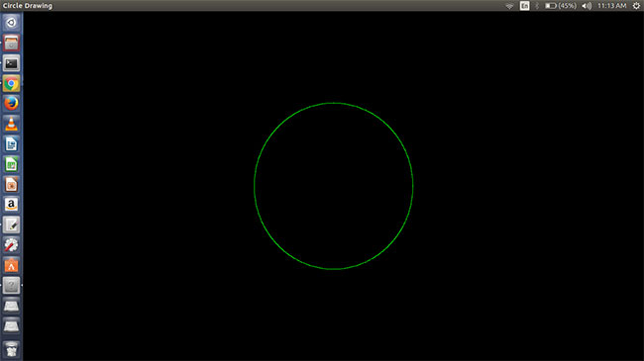
Task: Open LibreOffice Calc spreadsheet icon
Action: click(x=11, y=164)
